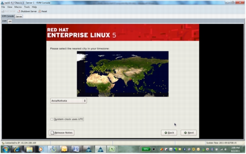246x154 pixels.
Task: Open the Excel taskbar icon
Action: [112, 149]
